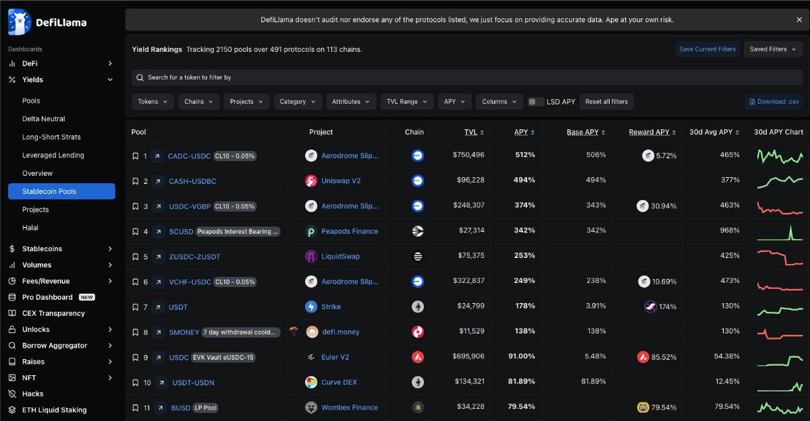Select Delta Neutral in the sidebar

tap(44, 119)
